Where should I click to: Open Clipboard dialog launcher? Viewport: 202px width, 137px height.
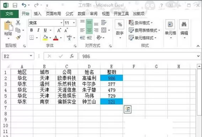tap(24, 46)
